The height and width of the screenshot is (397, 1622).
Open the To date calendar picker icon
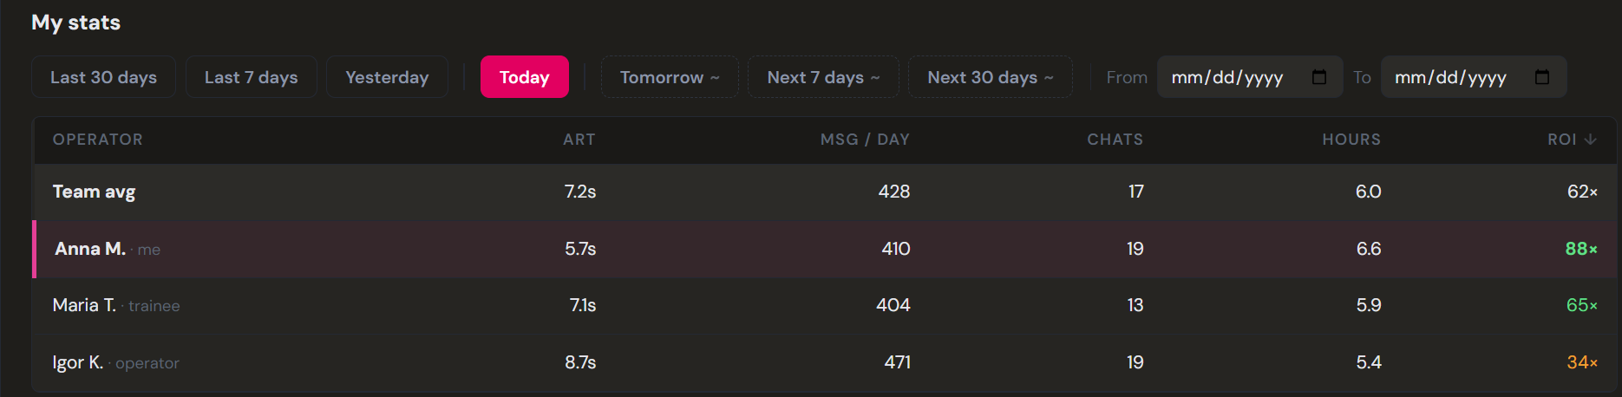pos(1542,77)
